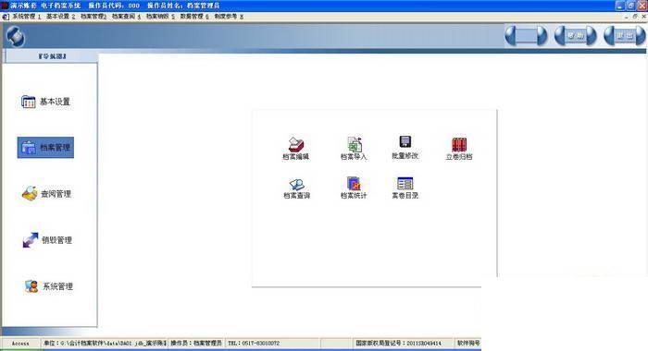
Task: Open the 基本设置 2 menu
Action: tap(61, 17)
